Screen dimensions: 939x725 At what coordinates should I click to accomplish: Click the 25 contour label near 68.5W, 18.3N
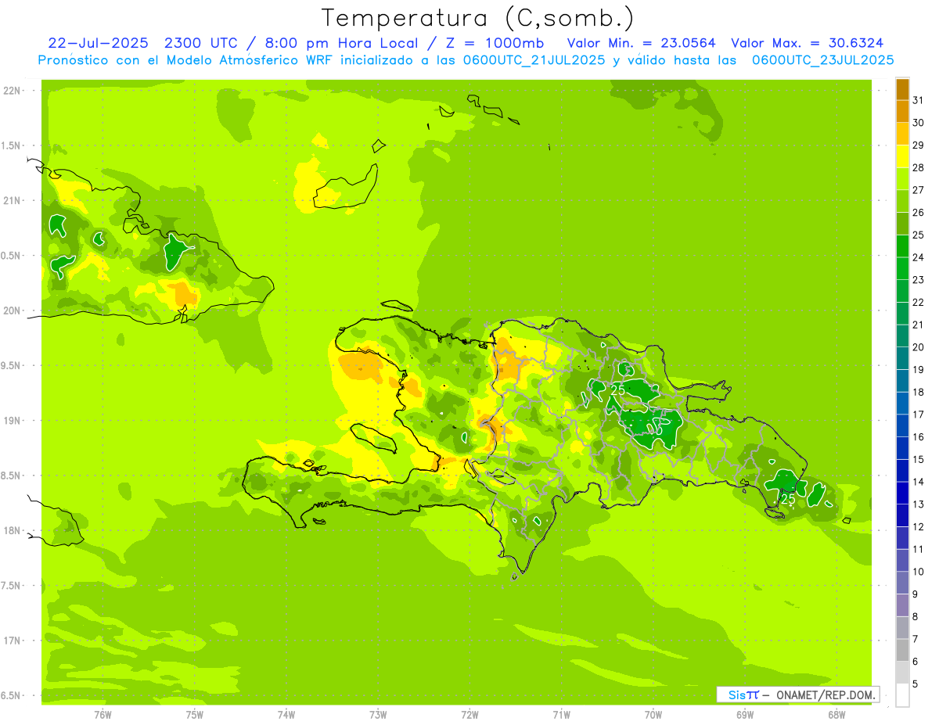788,499
